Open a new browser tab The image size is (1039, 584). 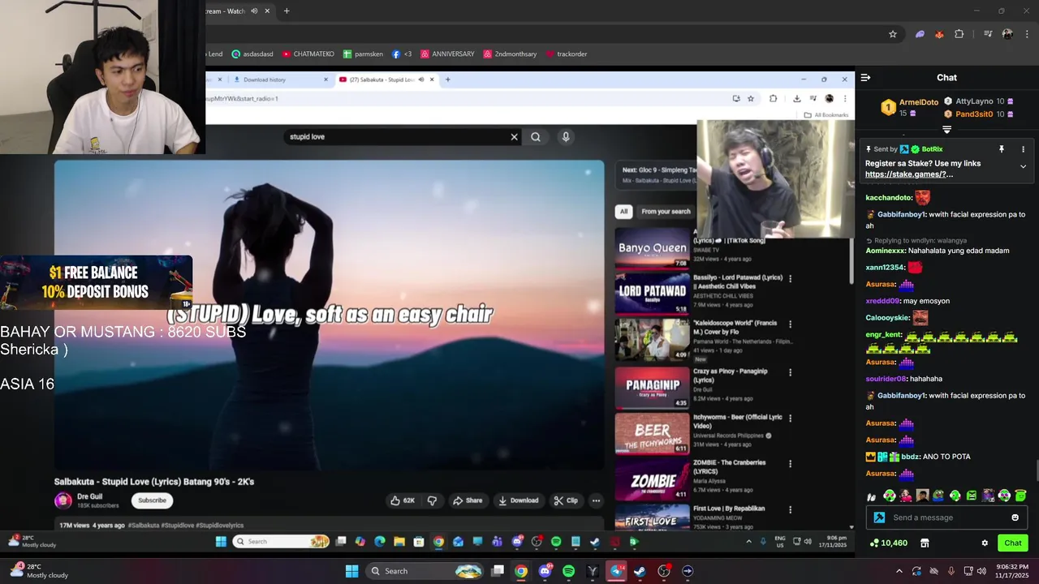tap(287, 11)
